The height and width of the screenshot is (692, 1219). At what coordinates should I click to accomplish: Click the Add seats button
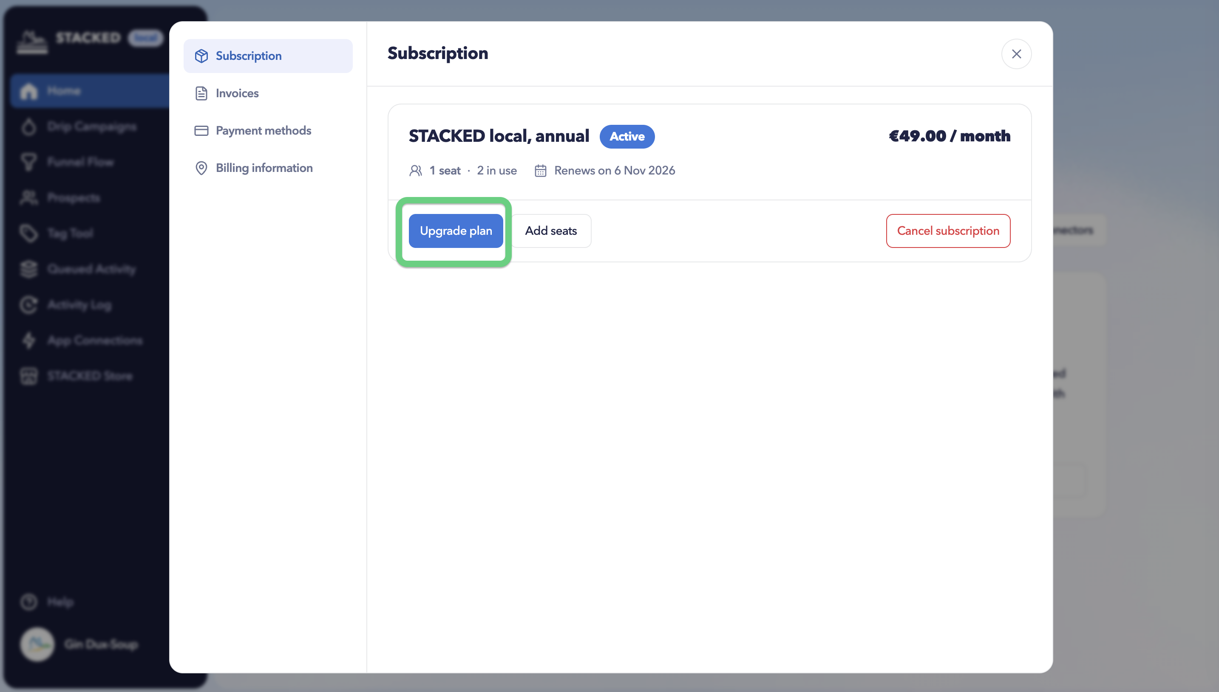[x=551, y=231]
